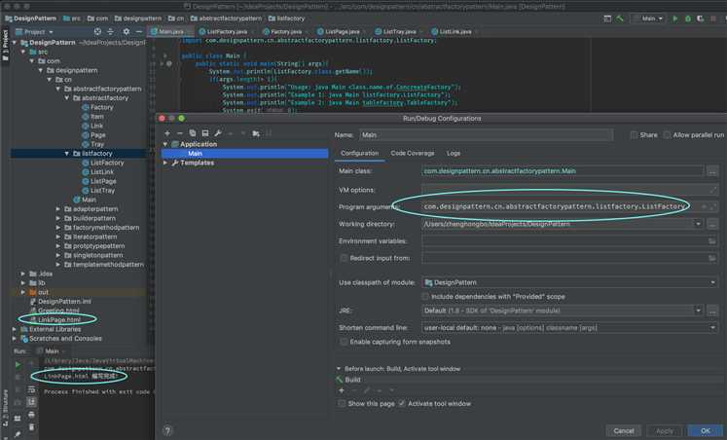
Task: Click the Main class field
Action: coord(563,171)
